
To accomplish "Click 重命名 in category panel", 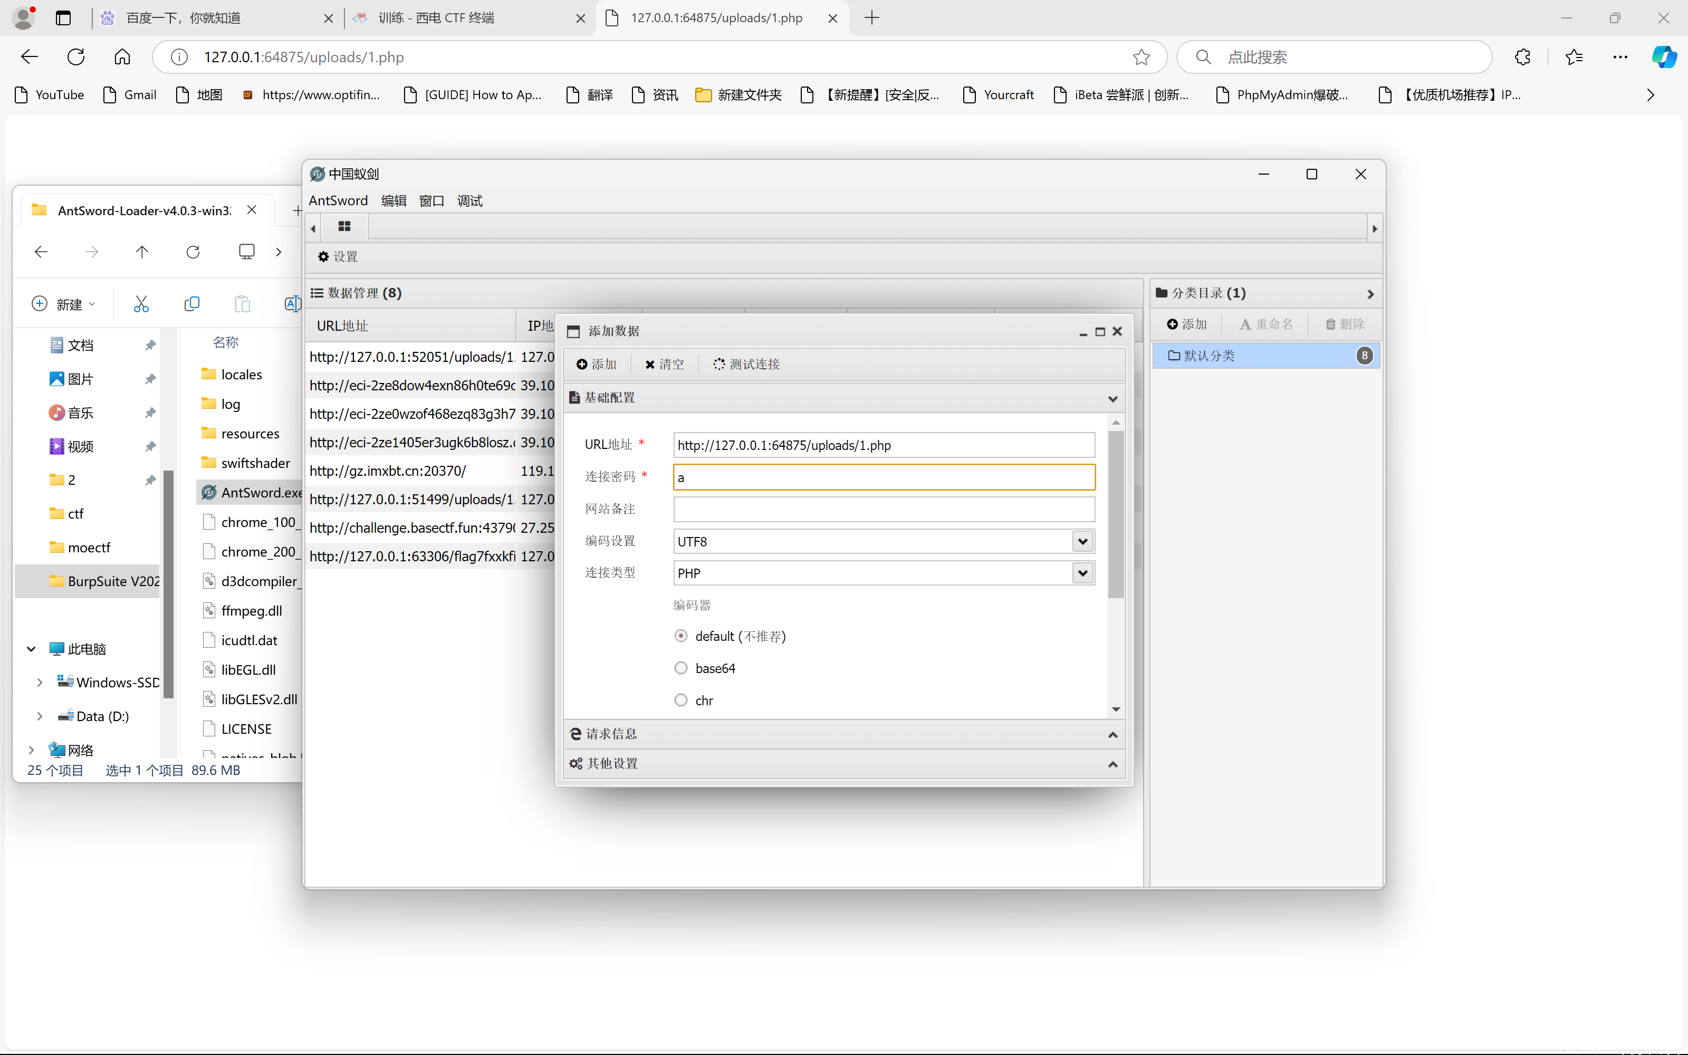I will [1266, 324].
